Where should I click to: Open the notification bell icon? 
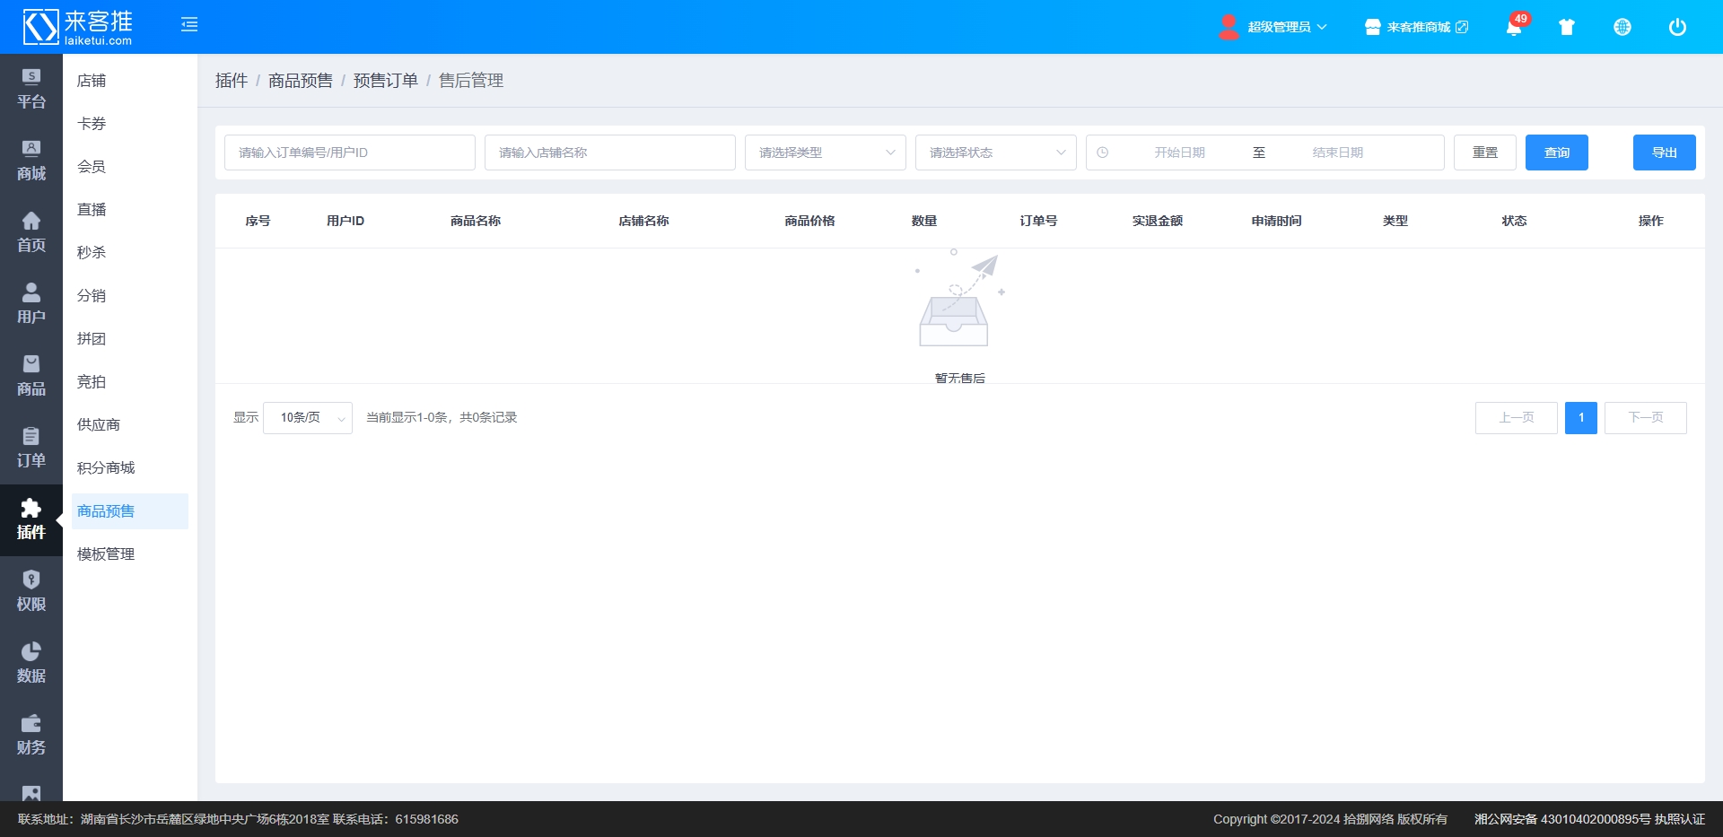pos(1513,27)
